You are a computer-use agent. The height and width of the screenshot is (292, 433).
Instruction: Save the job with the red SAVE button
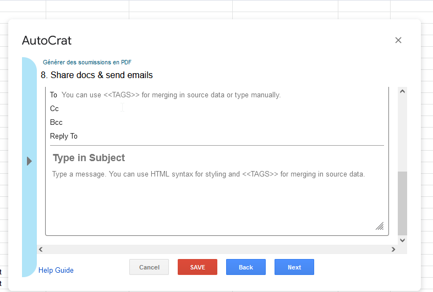[x=198, y=267]
